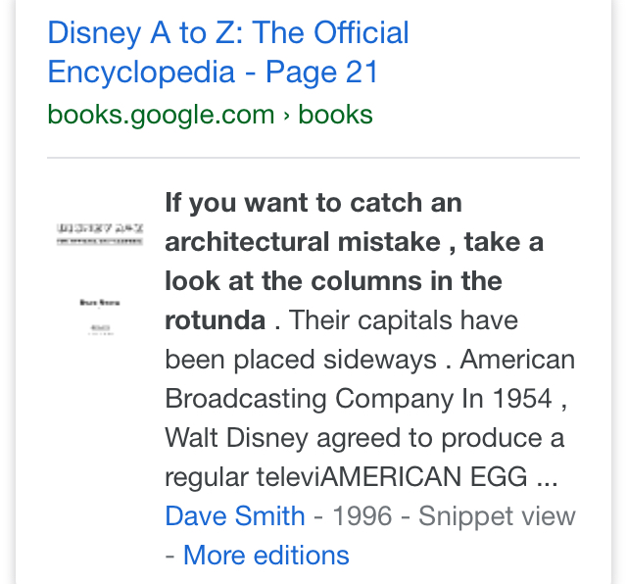Click the 'books' breadcrumb after the chevron
The image size is (627, 584).
pos(335,115)
